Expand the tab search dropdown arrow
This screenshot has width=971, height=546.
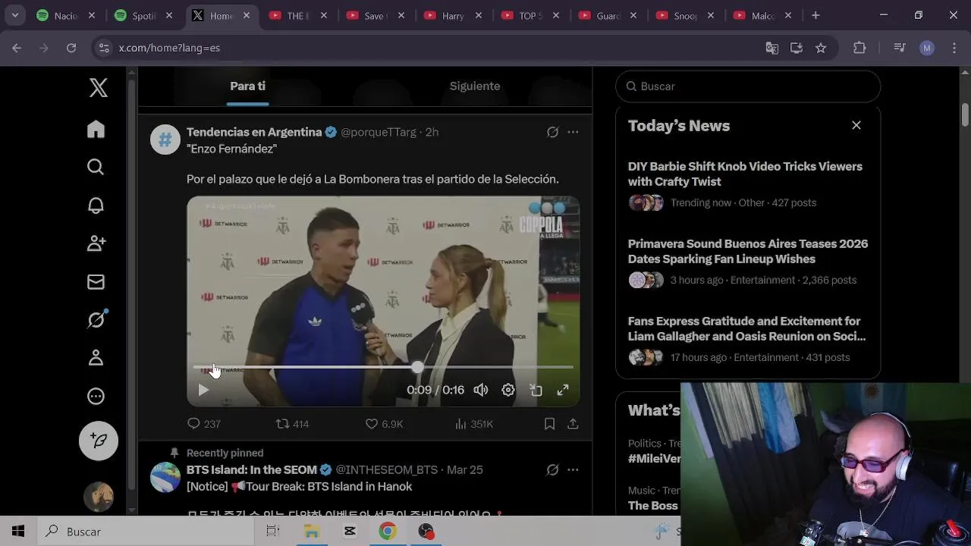tap(15, 15)
